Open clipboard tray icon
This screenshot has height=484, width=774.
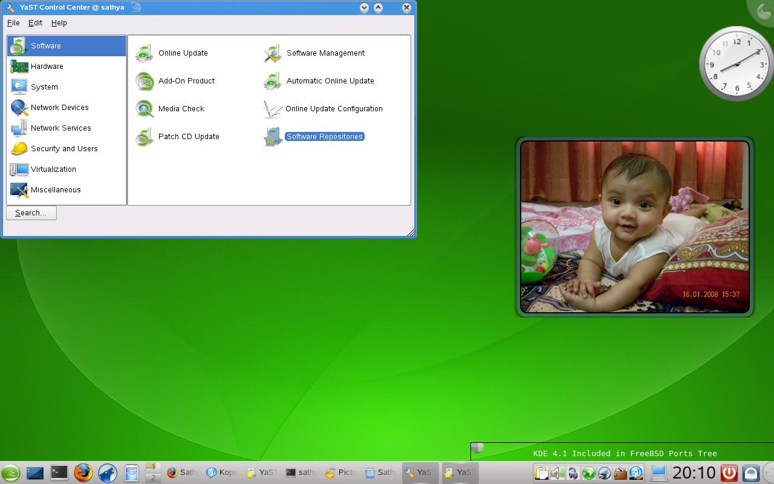[x=541, y=473]
